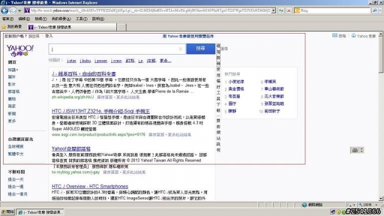Image resolution: width=384 pixels, height=216 pixels.
Task: Select 繁體中文 language filter
Action: [16, 154]
